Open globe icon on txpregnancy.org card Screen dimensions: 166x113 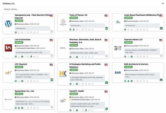click(16, 32)
